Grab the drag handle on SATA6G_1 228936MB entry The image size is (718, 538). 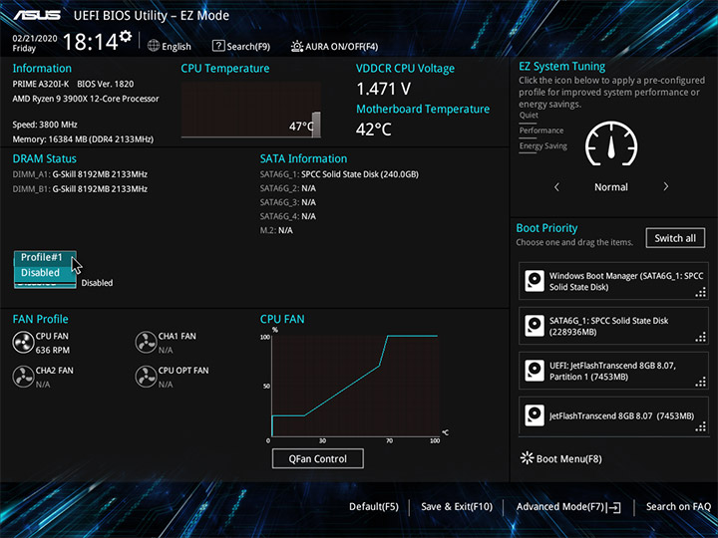(701, 338)
